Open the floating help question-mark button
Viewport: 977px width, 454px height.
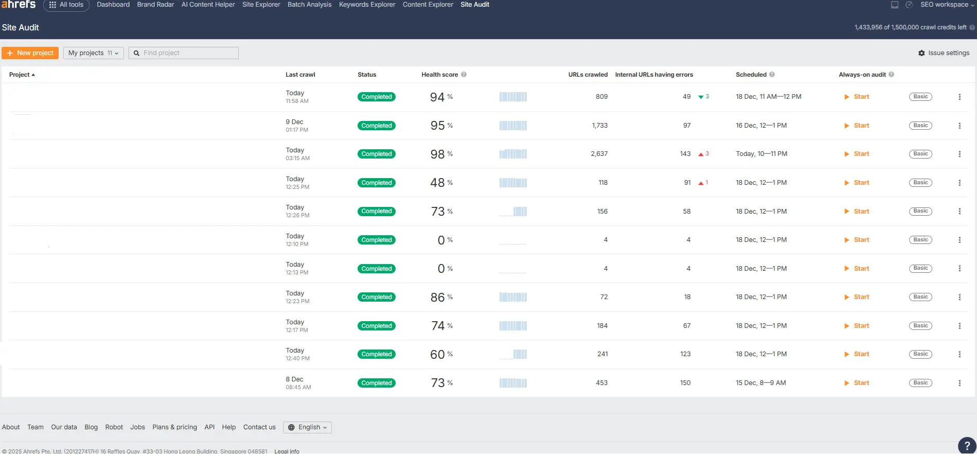coord(967,446)
